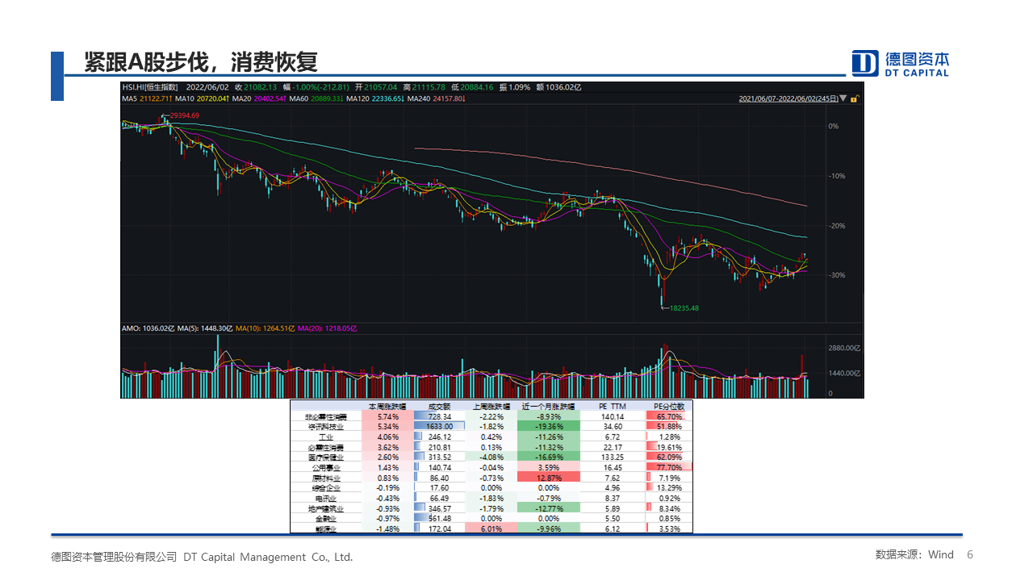Click the MA5 21122.71 indicator
This screenshot has width=1033, height=581.
147,98
